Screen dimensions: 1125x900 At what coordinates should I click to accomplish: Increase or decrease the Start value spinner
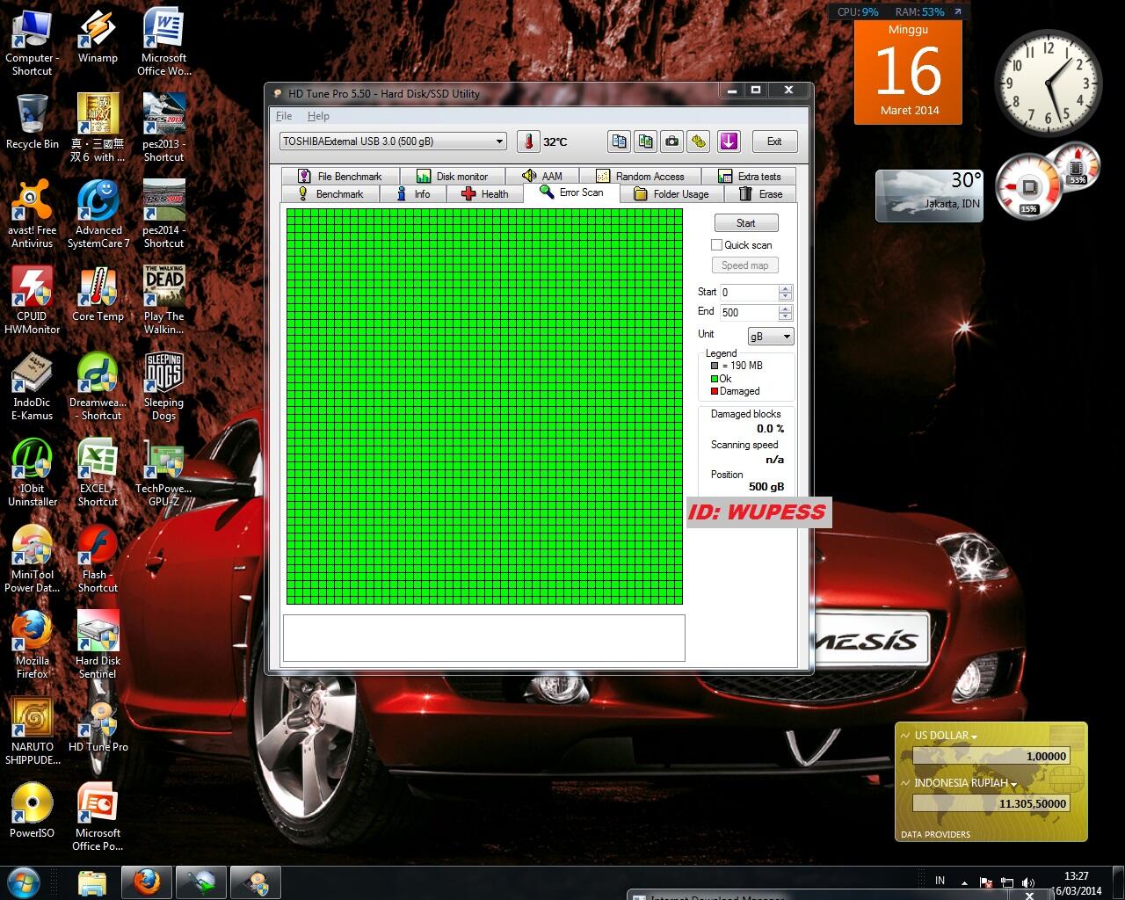(x=786, y=292)
